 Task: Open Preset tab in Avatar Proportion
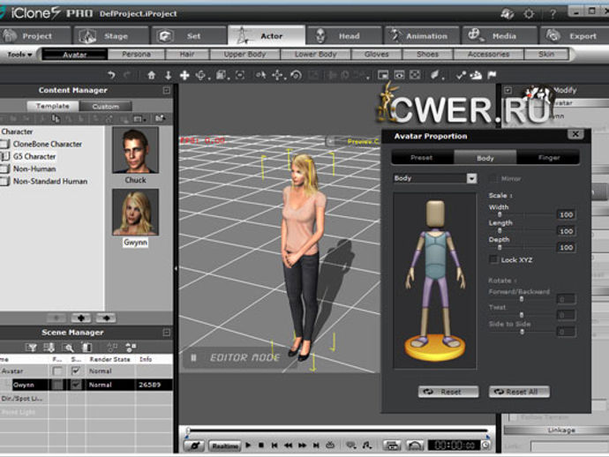pyautogui.click(x=422, y=158)
